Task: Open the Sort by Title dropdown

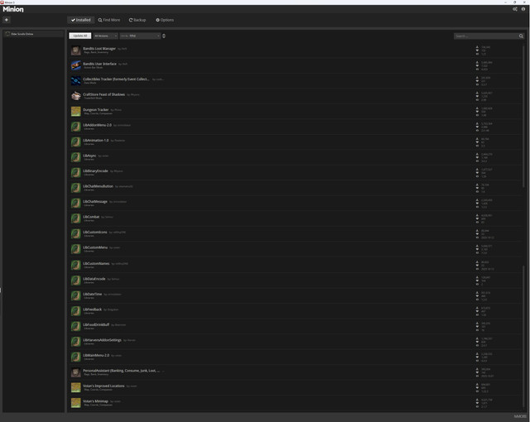Action: click(x=140, y=36)
